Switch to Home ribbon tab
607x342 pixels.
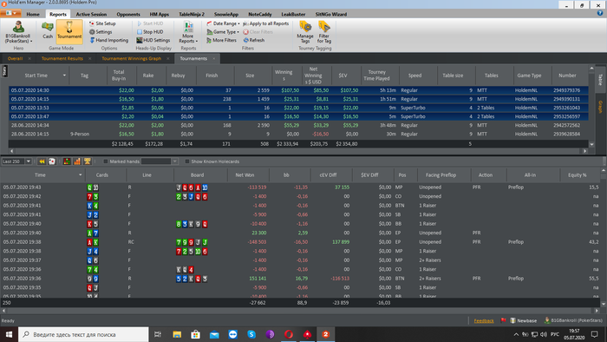point(33,15)
